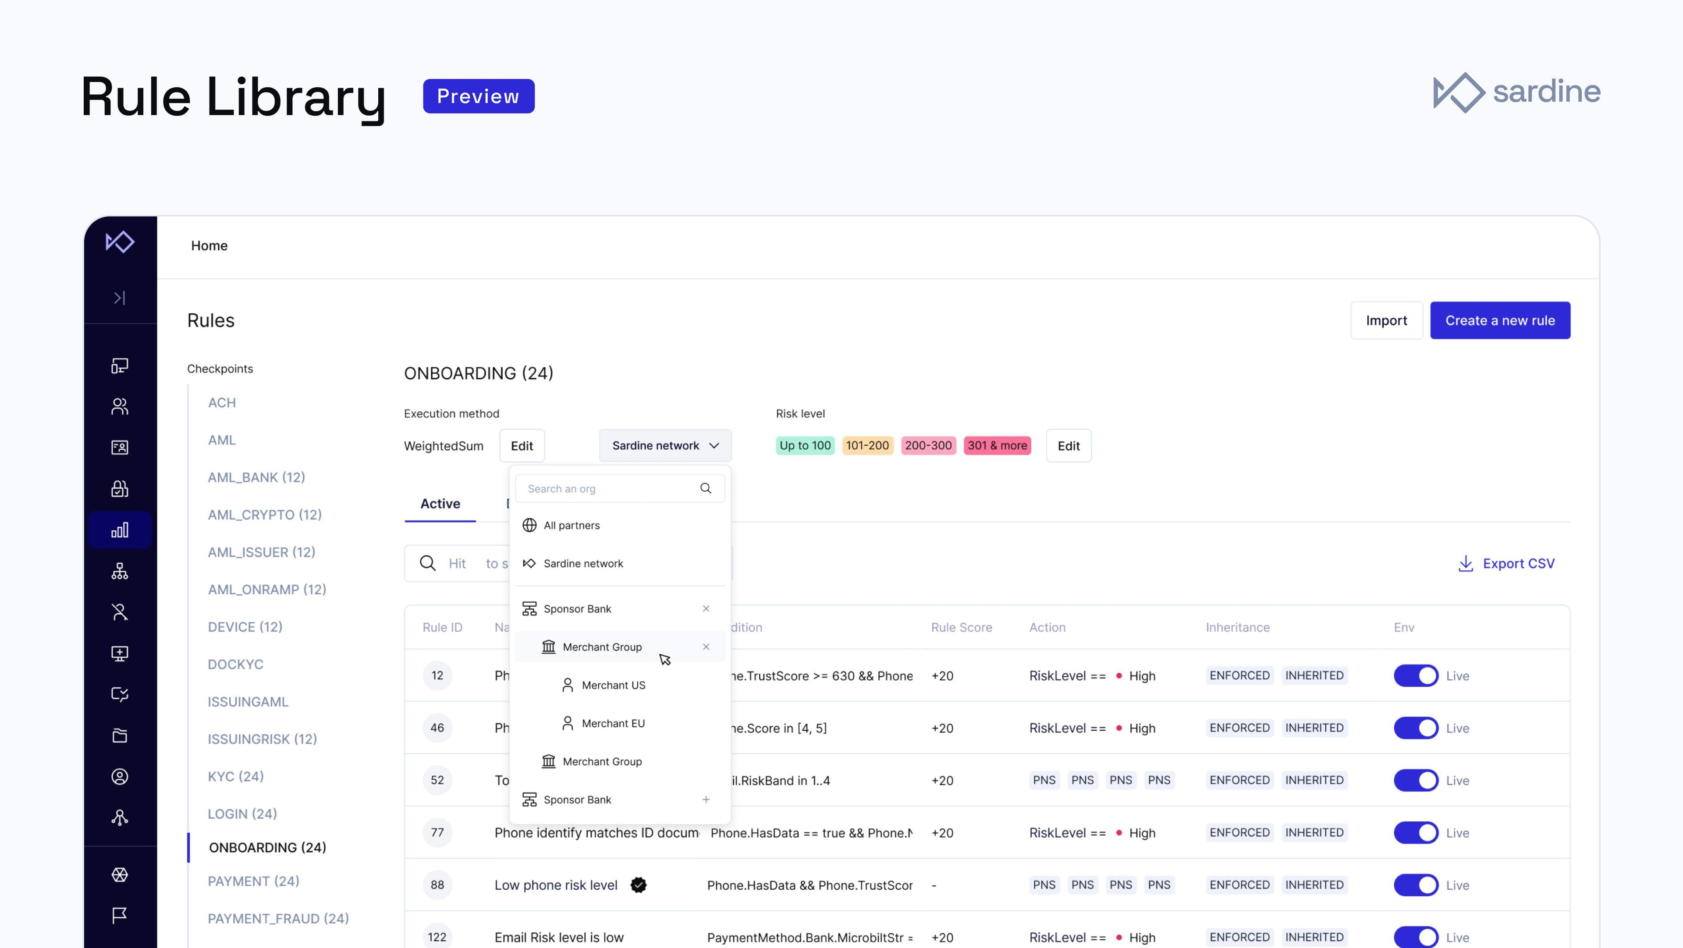Click the verified badge beside Low phone risk level
This screenshot has height=948, width=1683.
coord(638,885)
